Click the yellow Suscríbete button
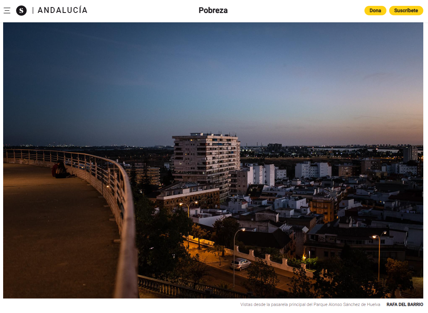This screenshot has height=313, width=428. [x=406, y=11]
